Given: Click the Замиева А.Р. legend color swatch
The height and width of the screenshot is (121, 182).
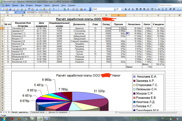Looking at the screenshot, I should (x=134, y=81).
